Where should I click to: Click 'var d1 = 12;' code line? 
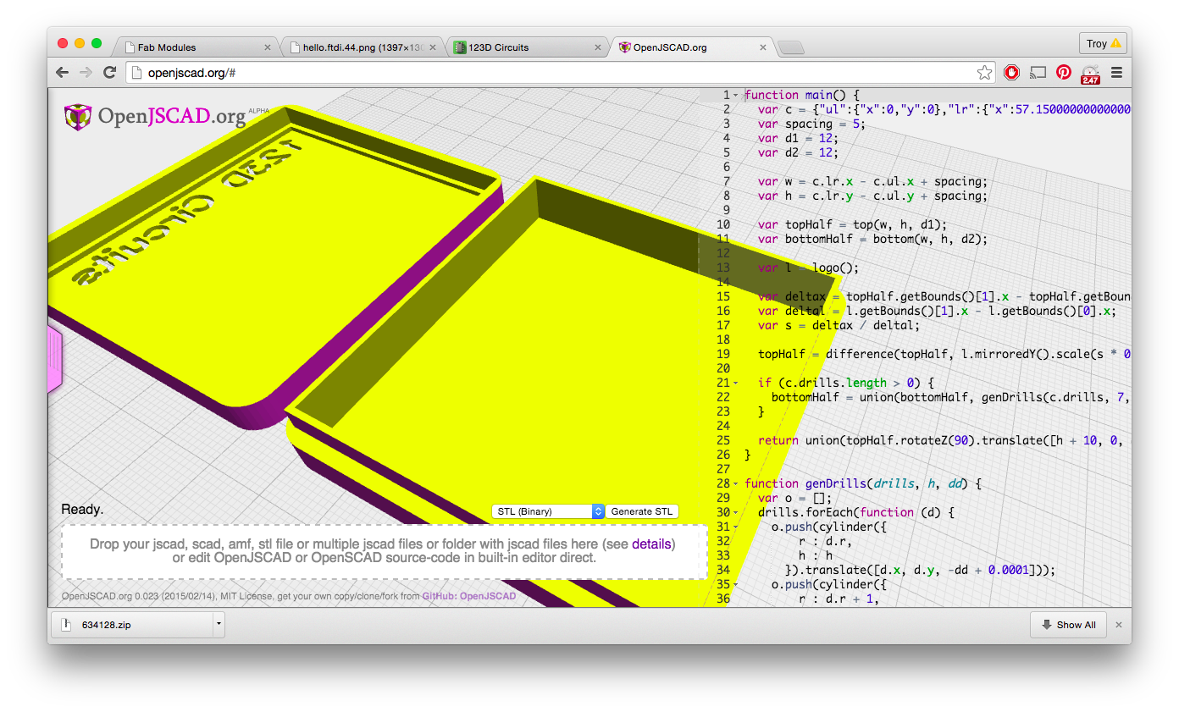tap(798, 138)
